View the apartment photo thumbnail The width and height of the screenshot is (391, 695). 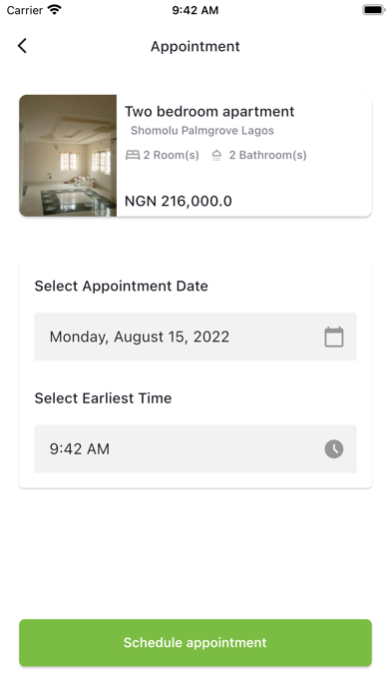(68, 156)
